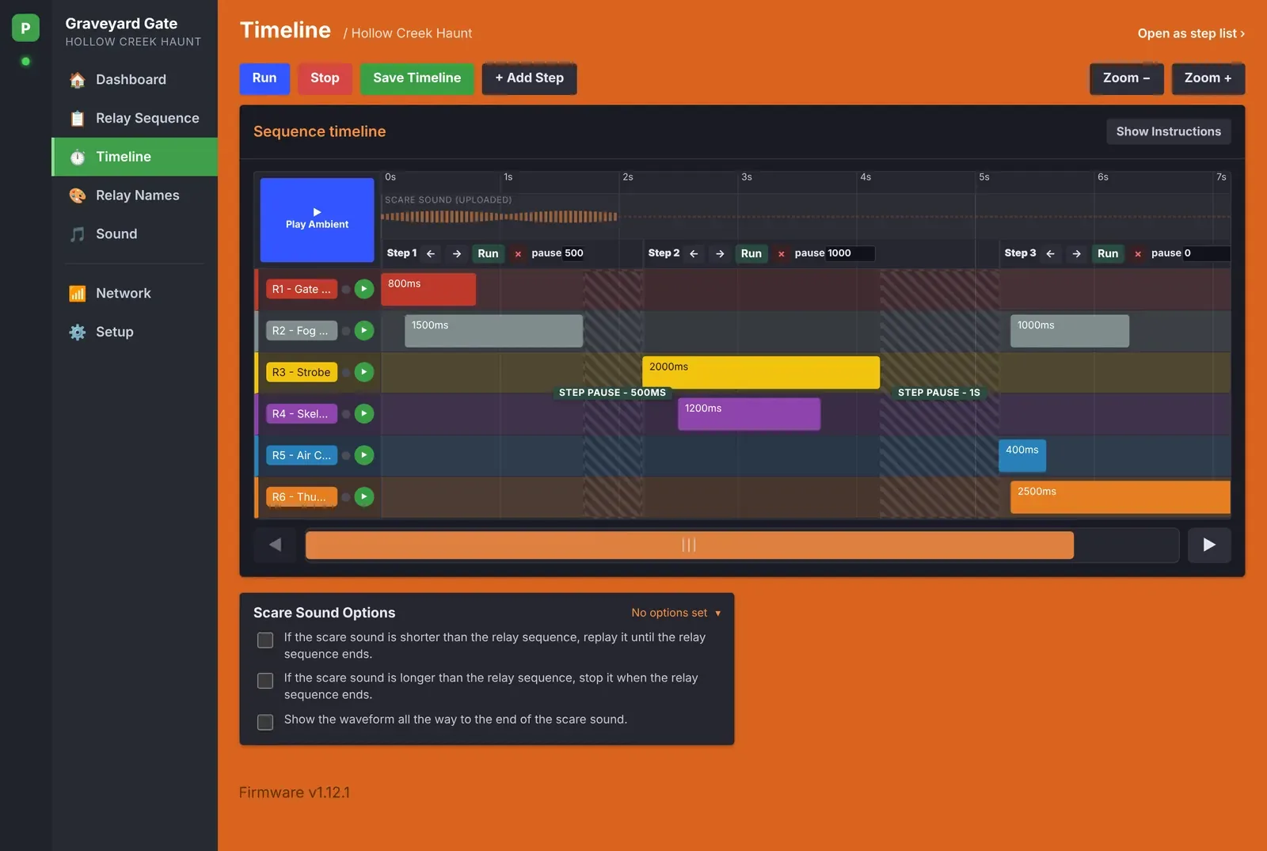Go to Relay Sequence page

pyautogui.click(x=135, y=118)
